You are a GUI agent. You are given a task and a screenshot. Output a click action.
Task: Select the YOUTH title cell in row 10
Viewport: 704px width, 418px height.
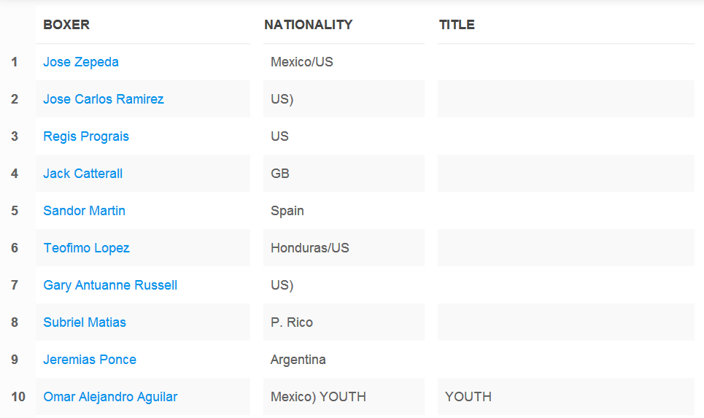coord(565,397)
